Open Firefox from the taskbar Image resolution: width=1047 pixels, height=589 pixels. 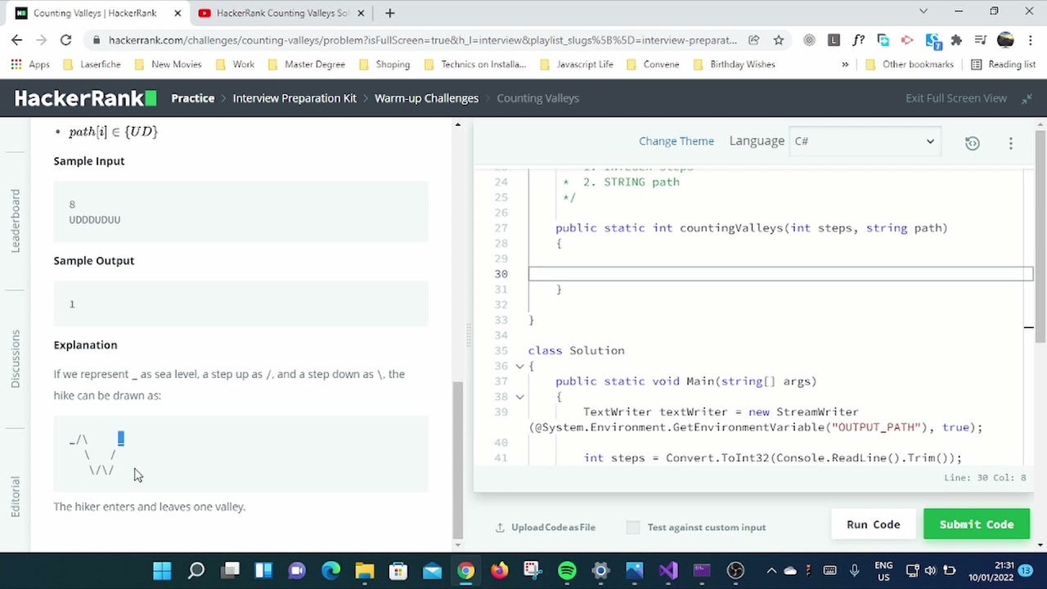click(x=499, y=570)
